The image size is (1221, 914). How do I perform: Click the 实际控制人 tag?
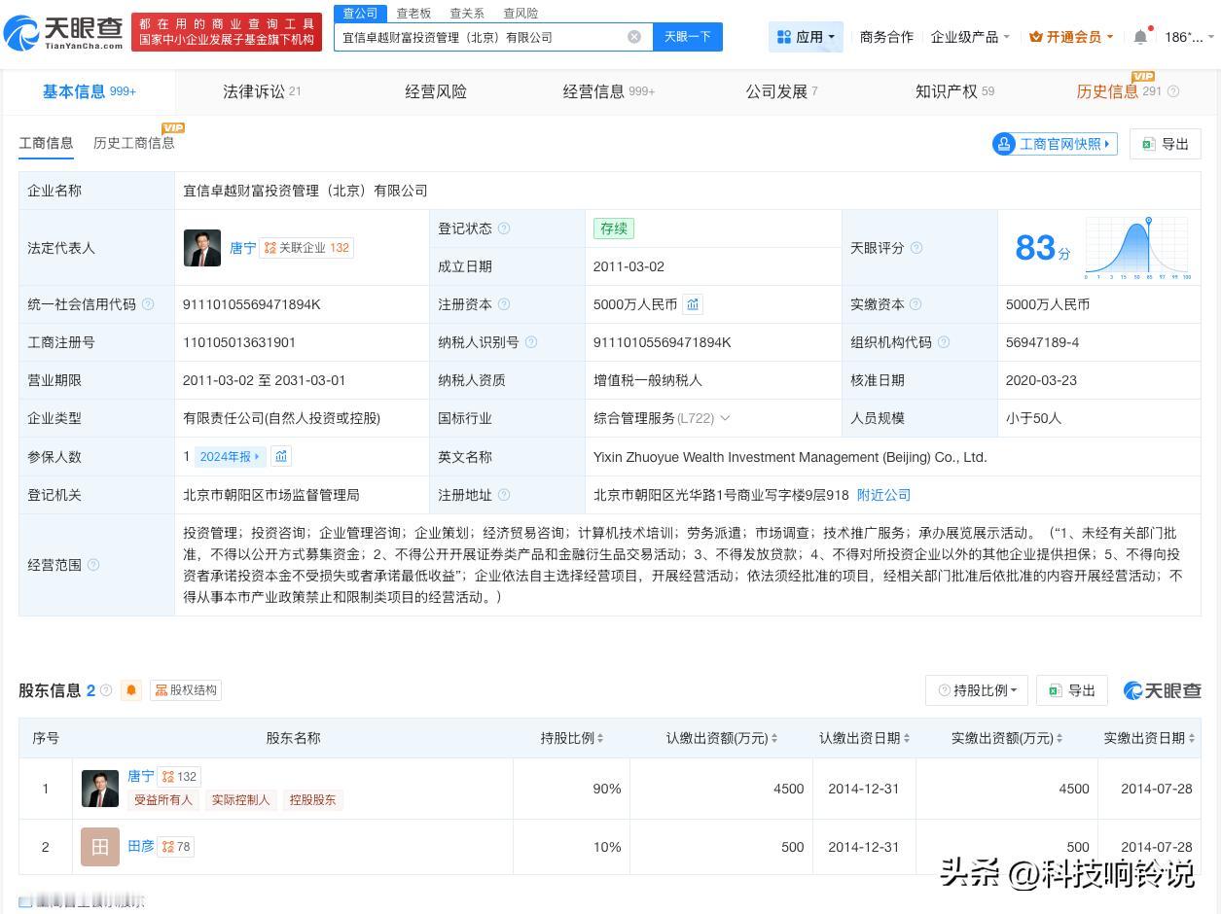coord(240,799)
